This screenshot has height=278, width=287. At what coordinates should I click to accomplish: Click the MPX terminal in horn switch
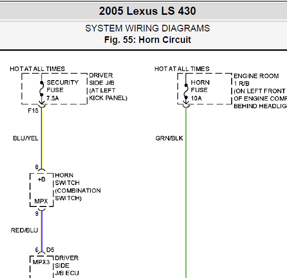tap(41, 201)
